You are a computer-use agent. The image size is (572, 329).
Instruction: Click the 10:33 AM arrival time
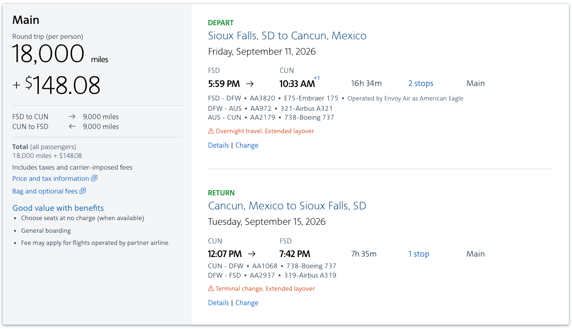click(x=297, y=84)
